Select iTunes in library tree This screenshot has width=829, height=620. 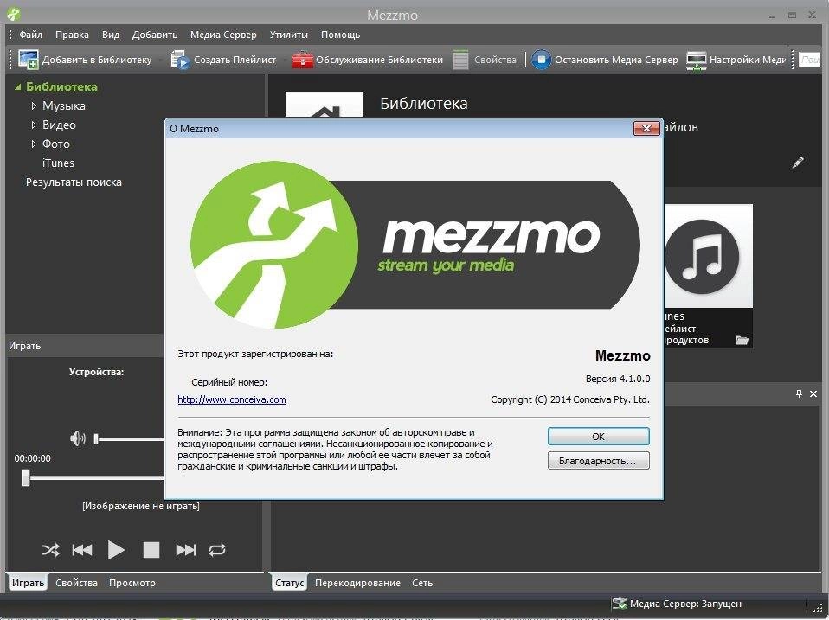[x=58, y=163]
